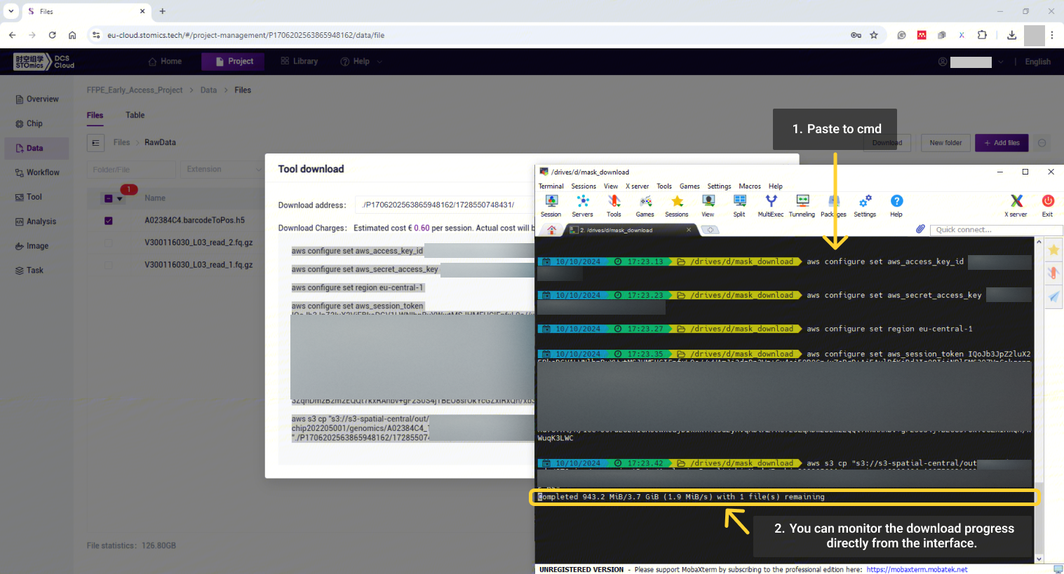
Task: Switch to the Table tab
Action: [x=135, y=115]
